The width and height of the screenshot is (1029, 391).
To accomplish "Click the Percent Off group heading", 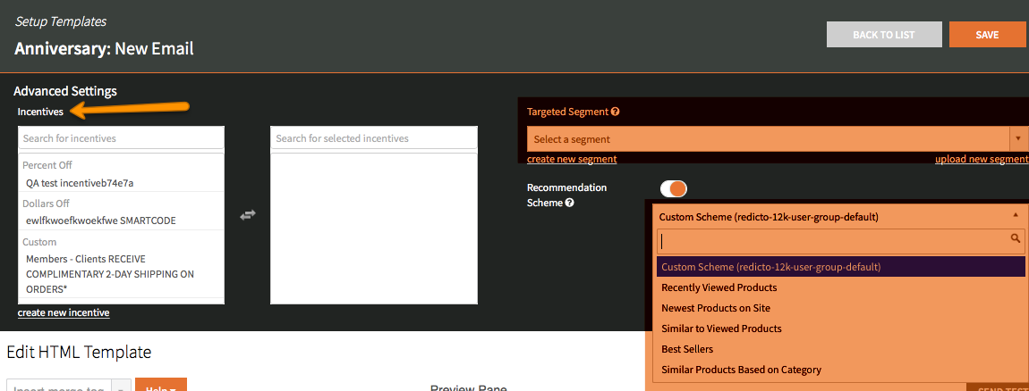I will point(47,165).
